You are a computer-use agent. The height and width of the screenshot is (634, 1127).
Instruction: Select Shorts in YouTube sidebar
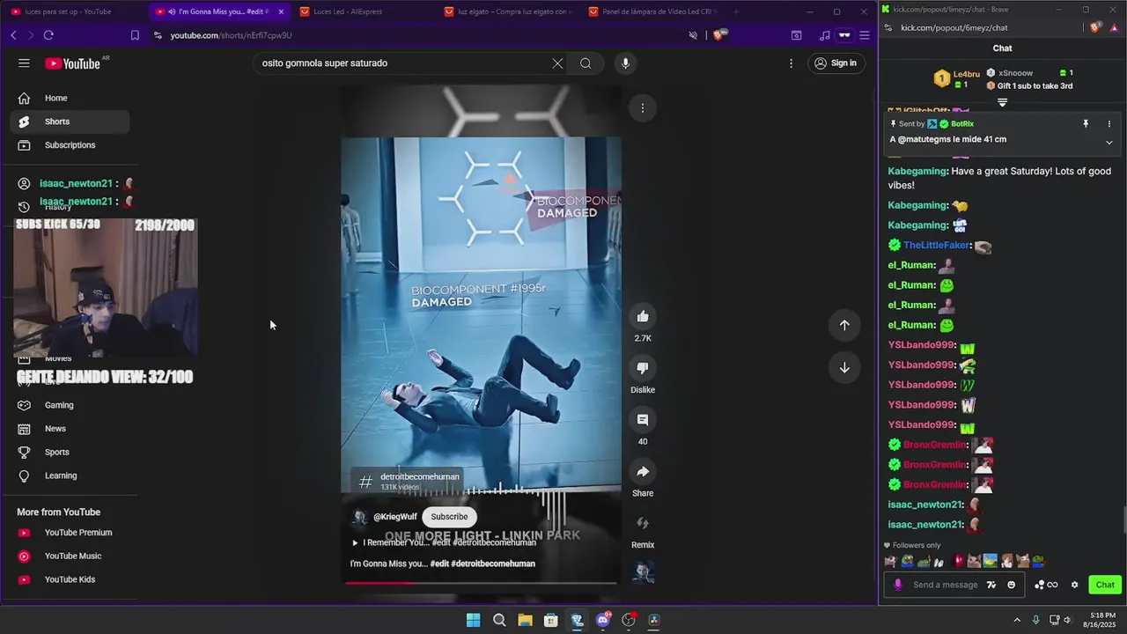pyautogui.click(x=69, y=122)
